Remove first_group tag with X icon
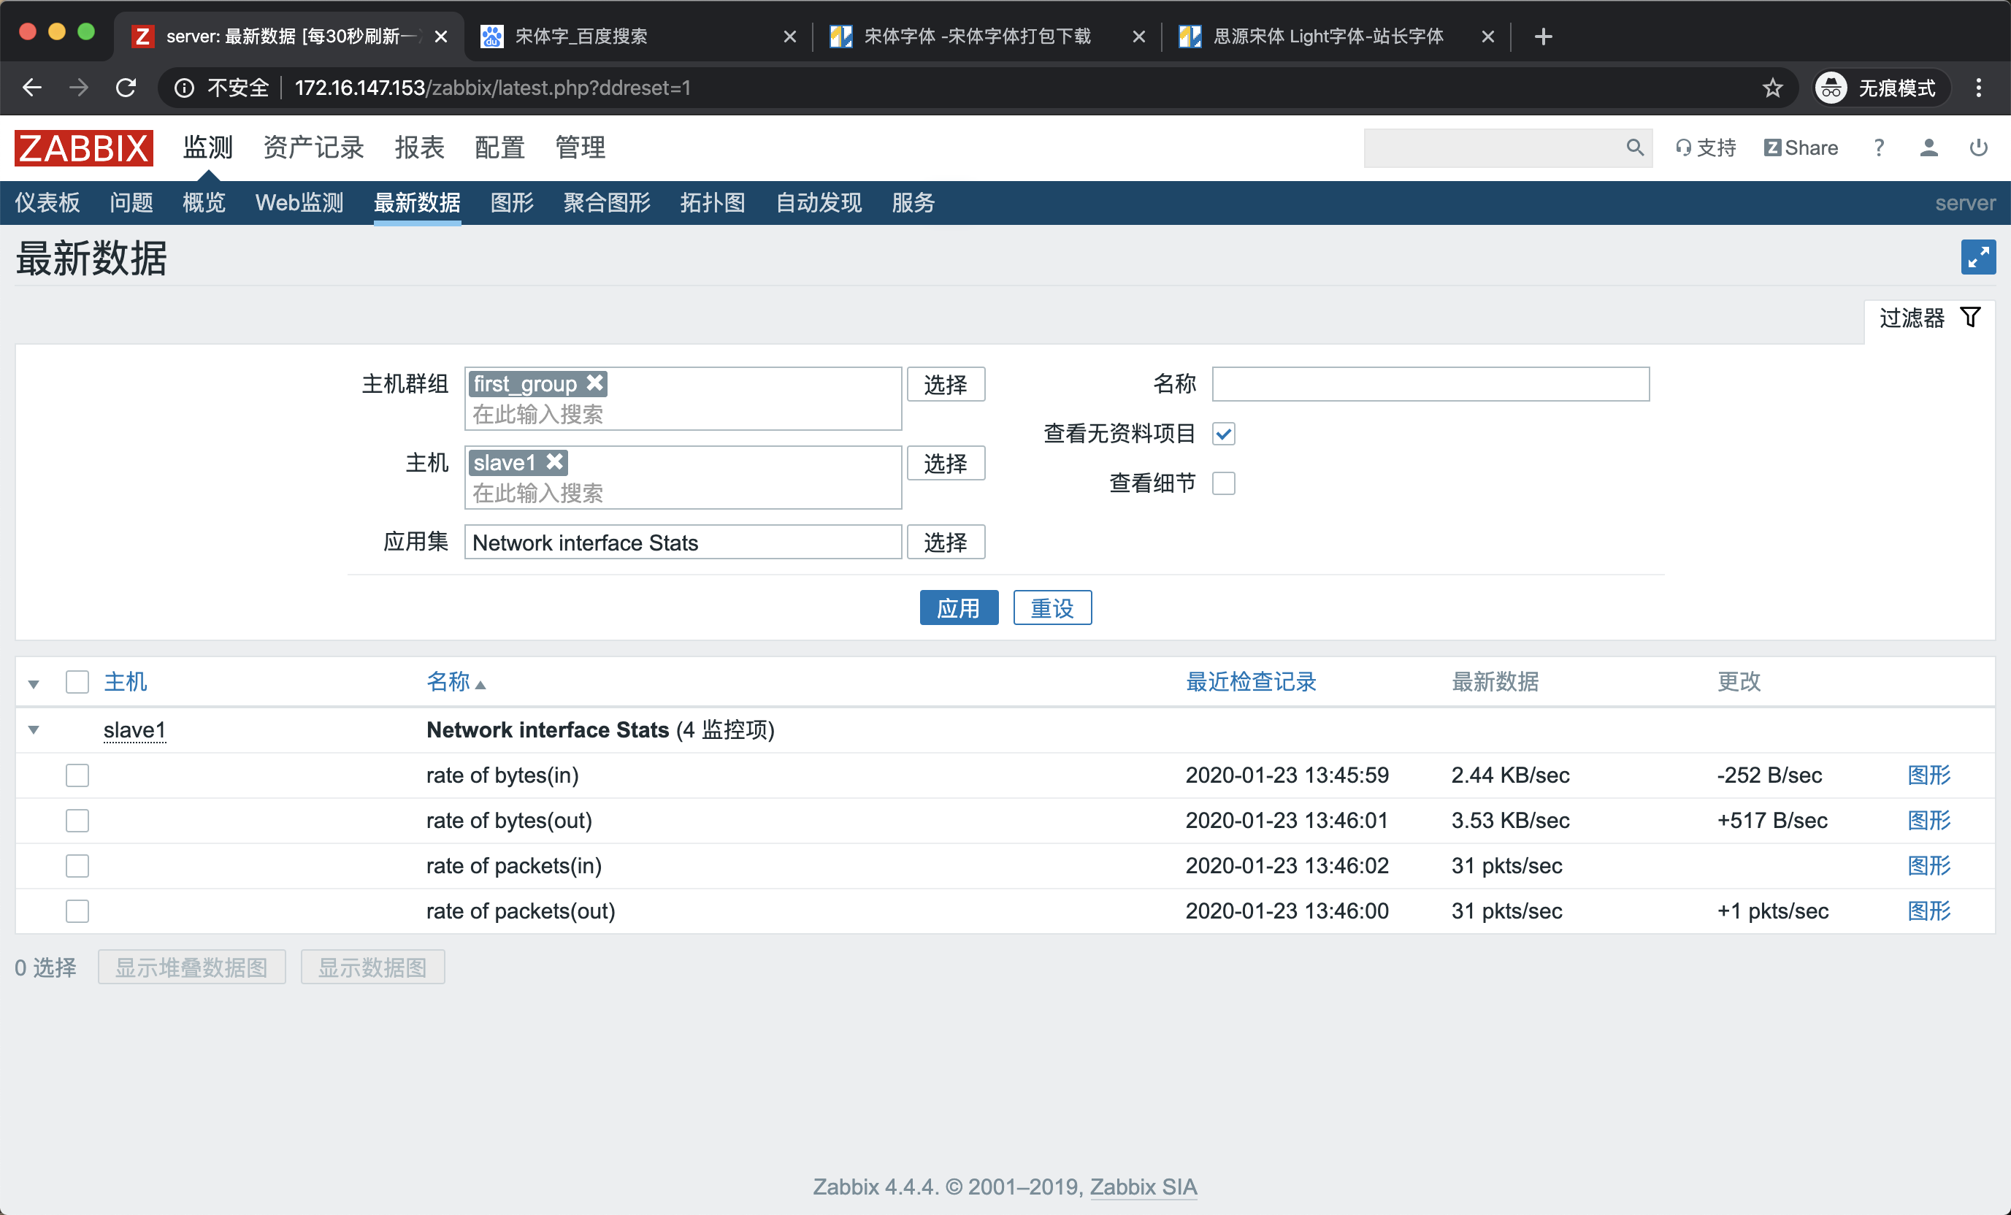 click(595, 383)
